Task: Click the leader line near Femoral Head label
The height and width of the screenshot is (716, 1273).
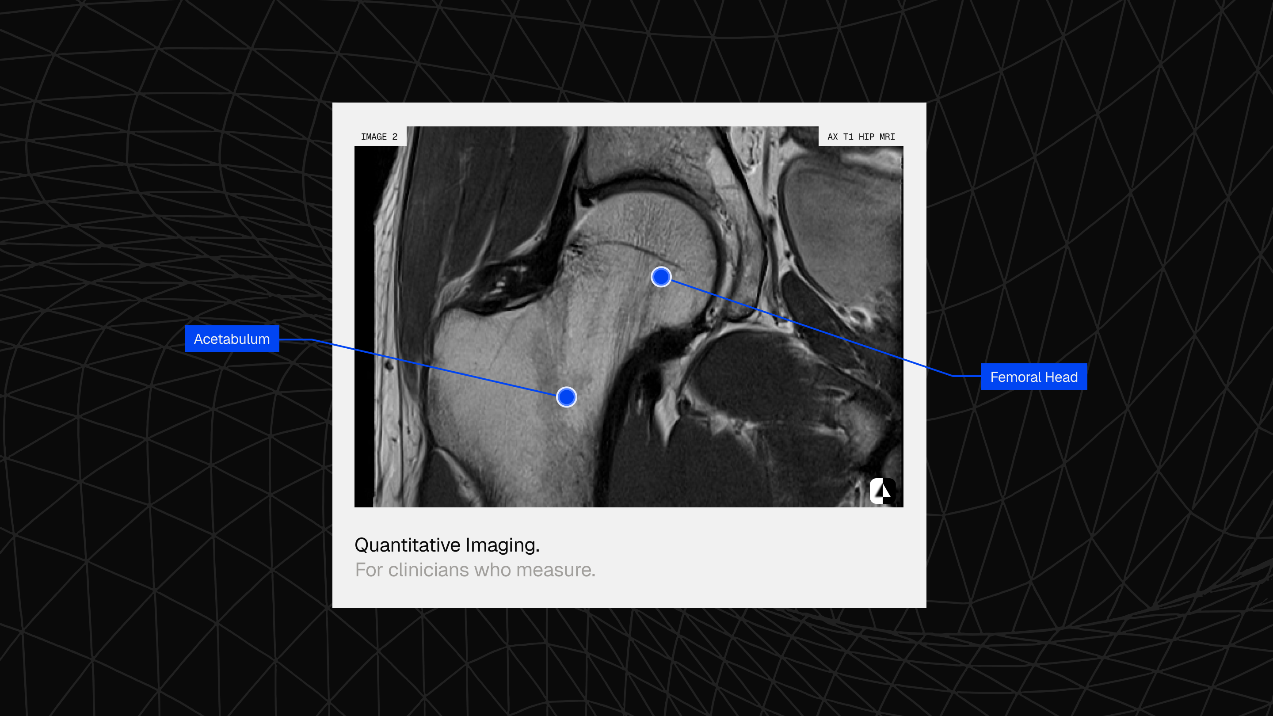Action: 966,376
